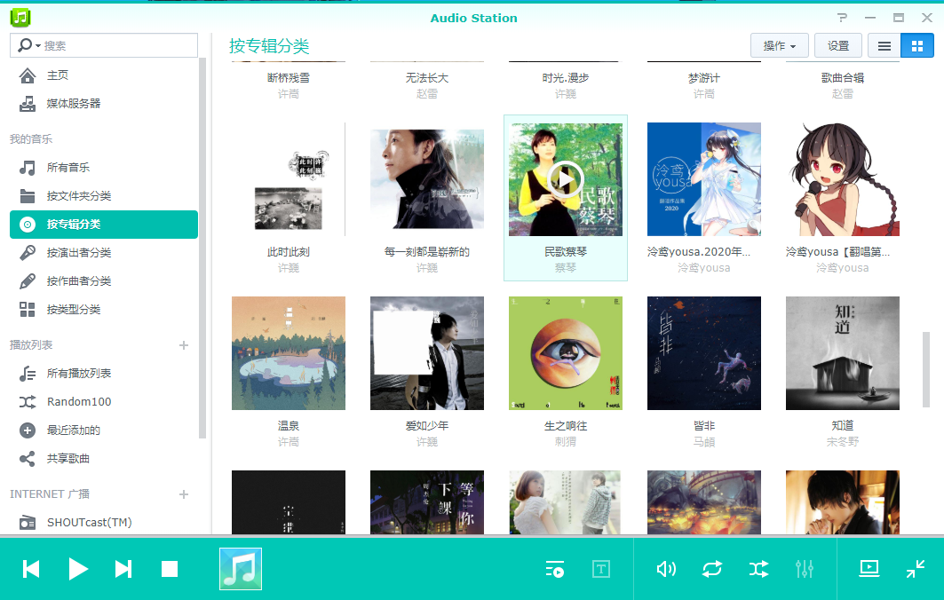Choose playback output device icon

click(869, 569)
